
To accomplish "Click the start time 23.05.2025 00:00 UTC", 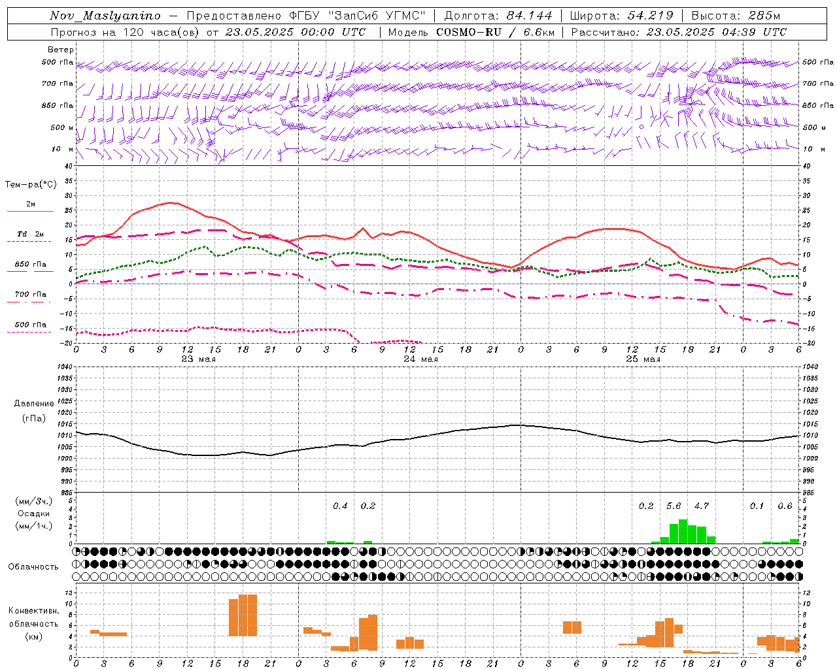I will click(x=296, y=32).
